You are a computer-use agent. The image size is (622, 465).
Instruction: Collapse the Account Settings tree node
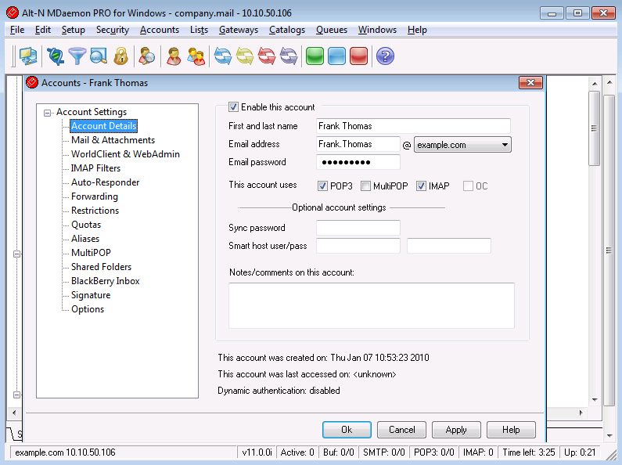click(48, 113)
